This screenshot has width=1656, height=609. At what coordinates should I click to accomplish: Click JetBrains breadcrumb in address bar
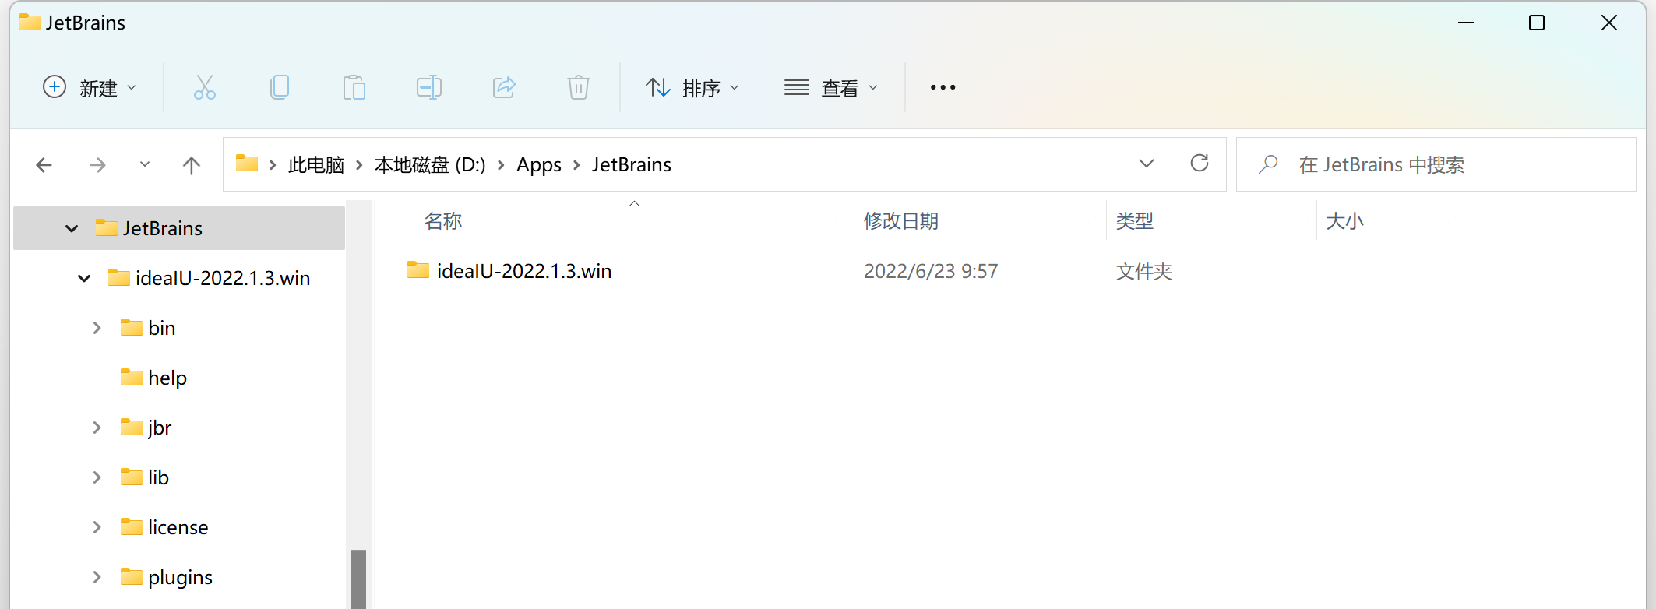[632, 165]
